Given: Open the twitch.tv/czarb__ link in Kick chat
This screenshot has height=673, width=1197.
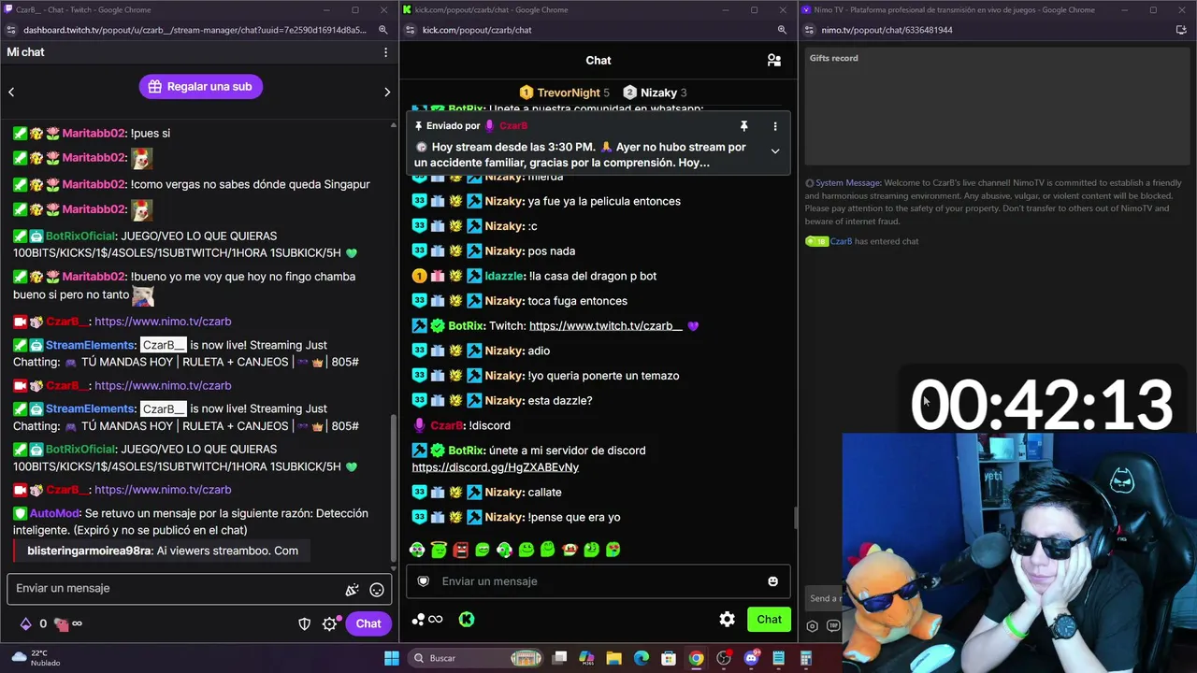Looking at the screenshot, I should point(605,325).
